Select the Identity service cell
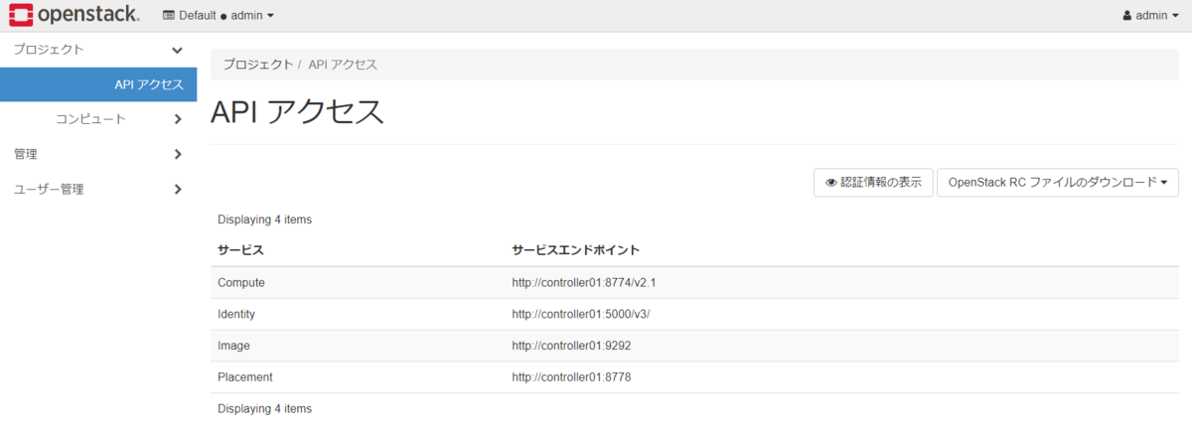Image resolution: width=1192 pixels, height=437 pixels. [x=236, y=314]
